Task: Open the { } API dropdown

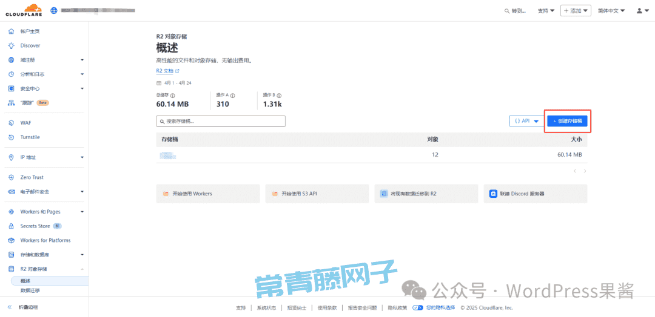Action: [526, 121]
